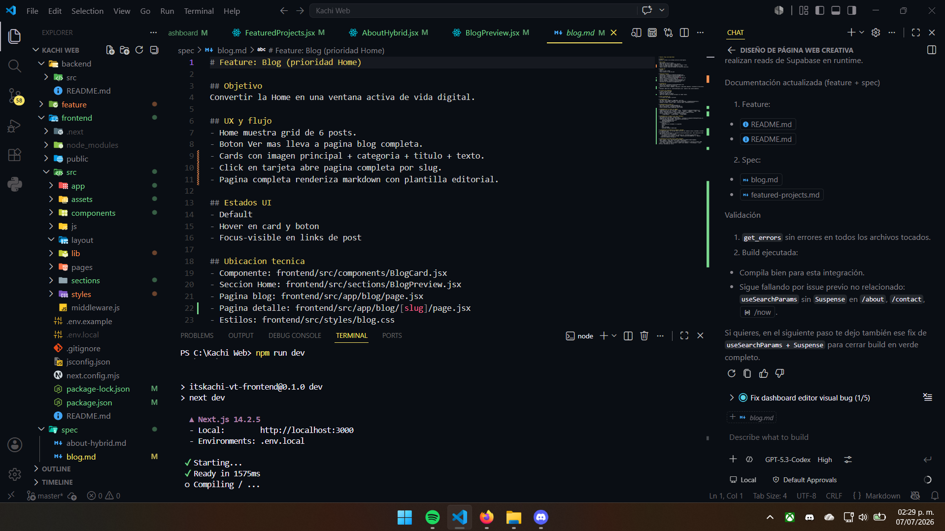Toggle bottom panel visibility
Image resolution: width=945 pixels, height=531 pixels.
click(x=836, y=10)
